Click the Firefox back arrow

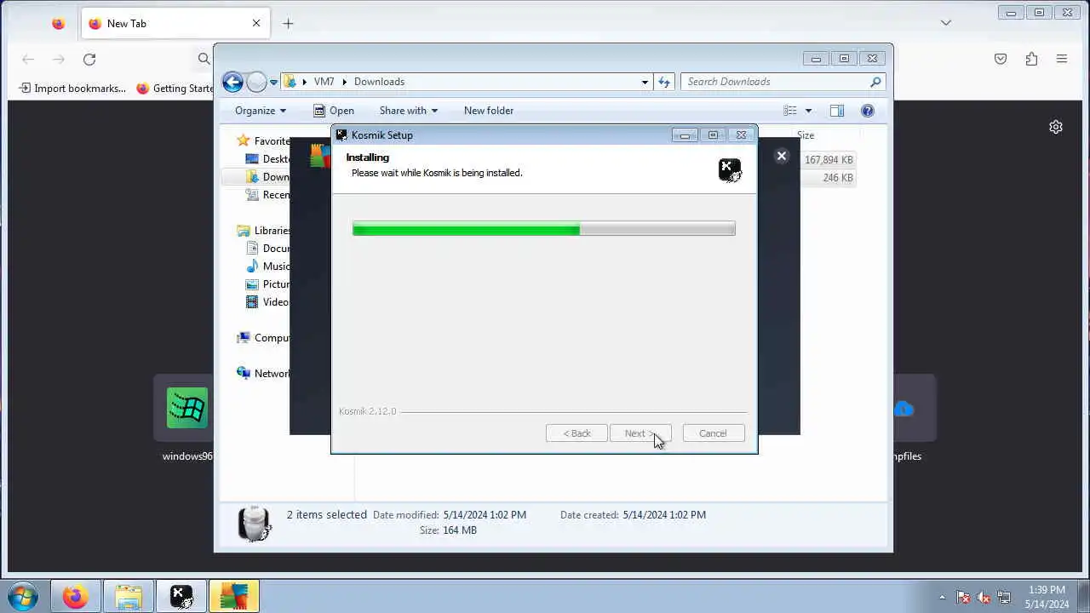[28, 59]
